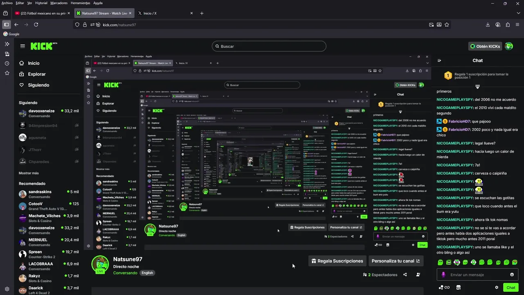The height and width of the screenshot is (295, 524).
Task: Open Firefox downloads panel
Action: point(488,25)
